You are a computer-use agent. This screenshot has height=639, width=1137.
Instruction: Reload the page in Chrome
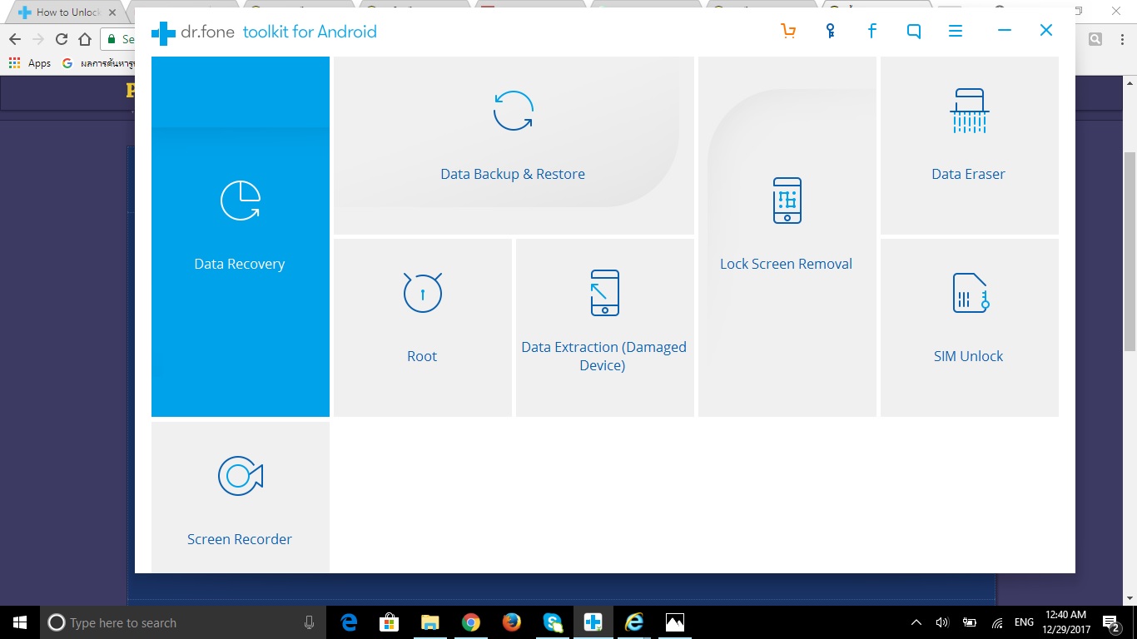62,39
